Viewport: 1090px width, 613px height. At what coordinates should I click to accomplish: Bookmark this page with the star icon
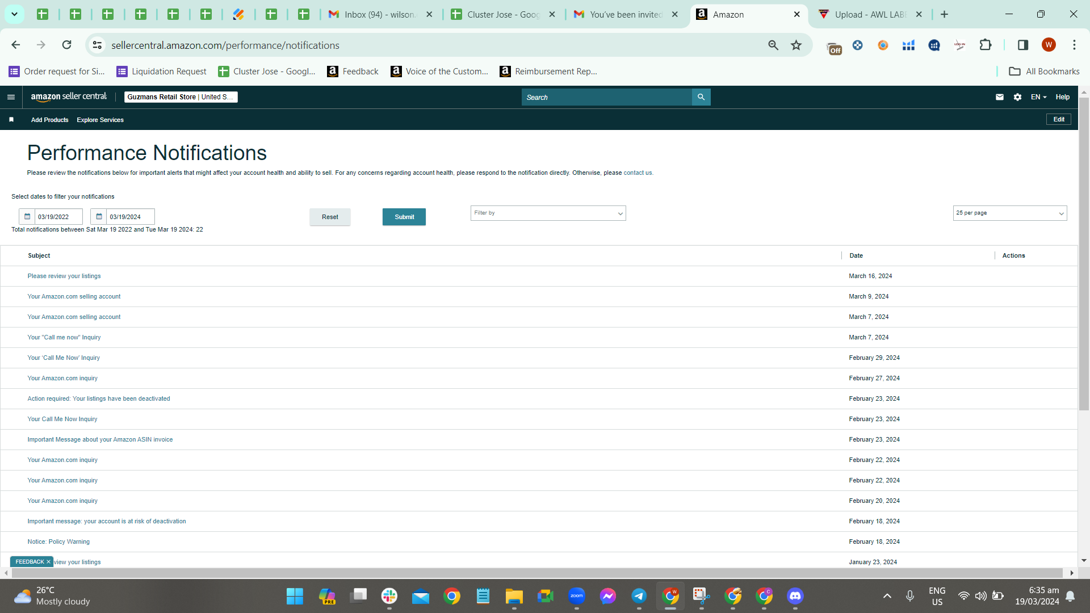pyautogui.click(x=796, y=45)
